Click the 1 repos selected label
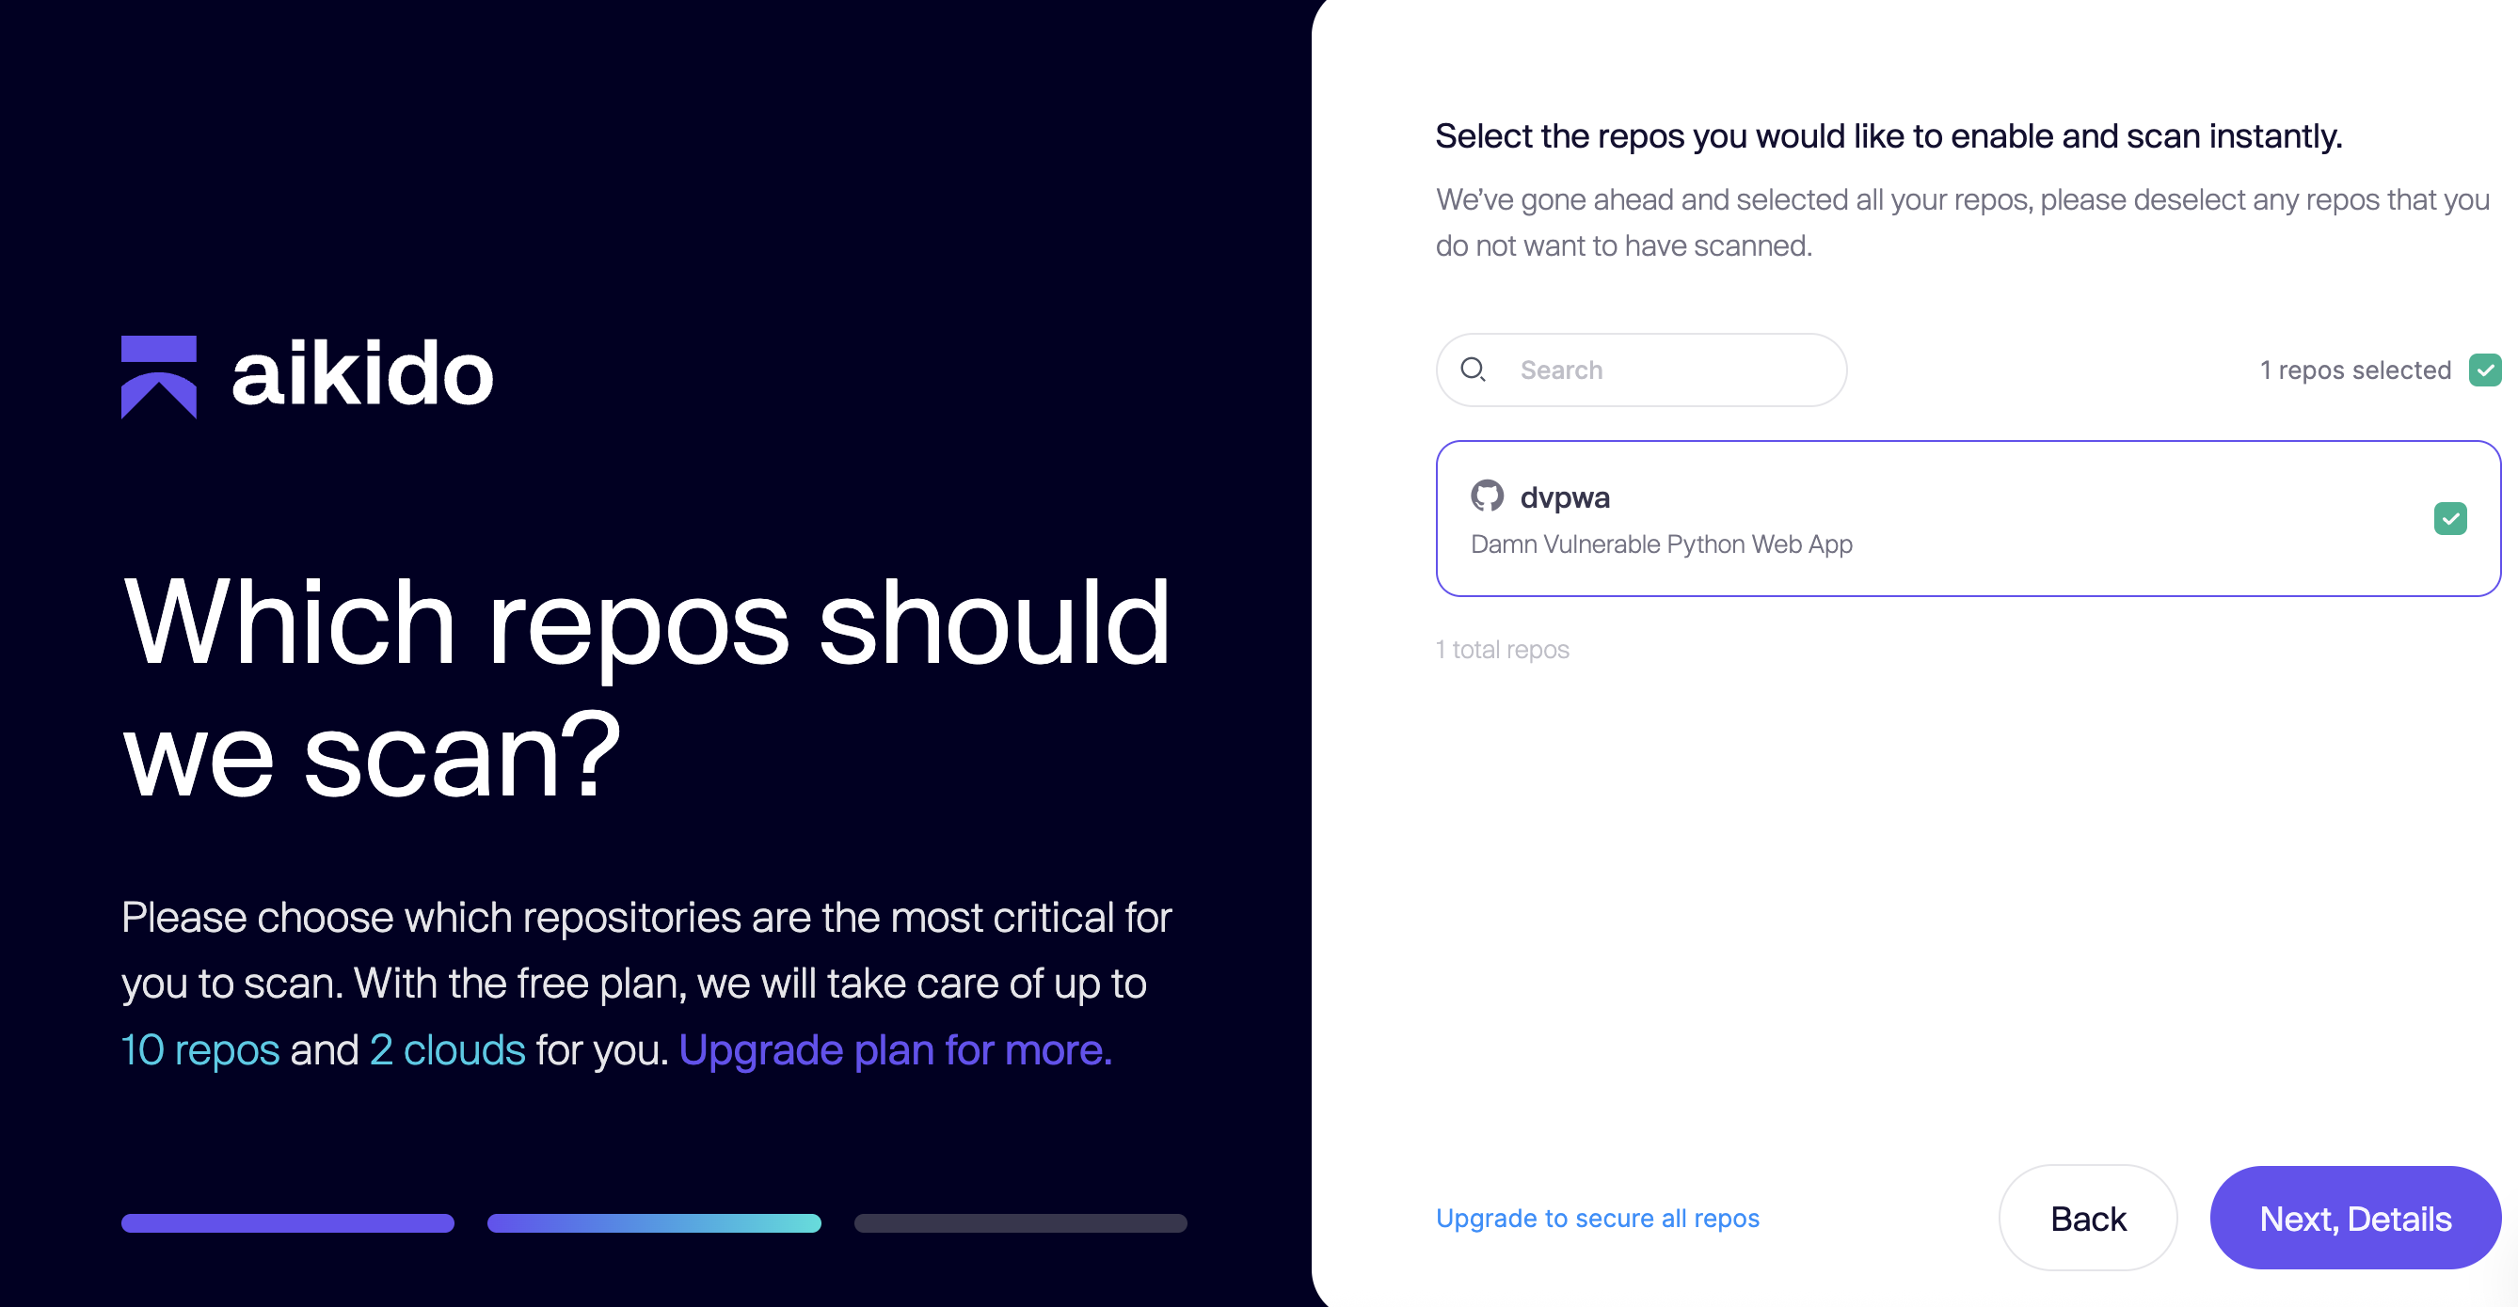This screenshot has height=1307, width=2518. click(2355, 370)
